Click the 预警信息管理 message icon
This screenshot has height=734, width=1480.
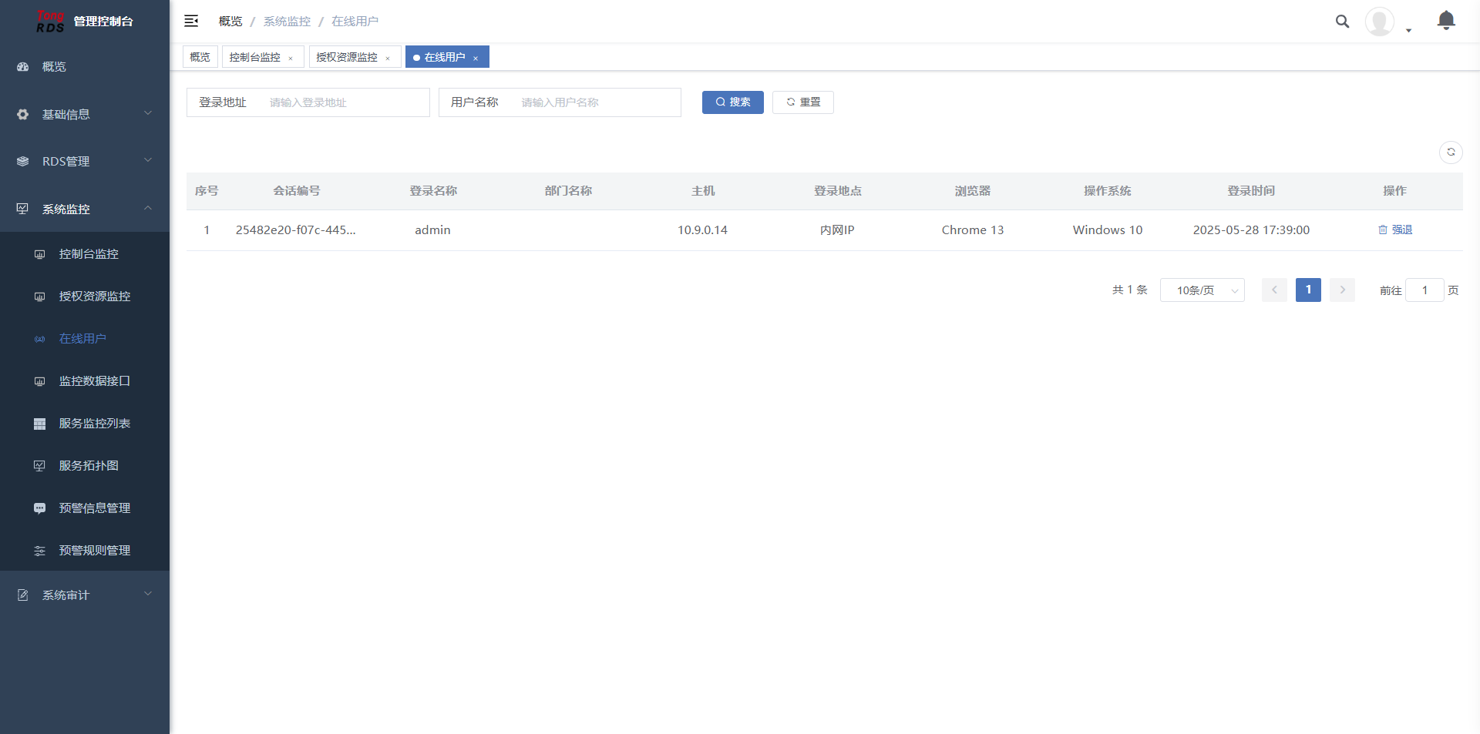point(40,508)
